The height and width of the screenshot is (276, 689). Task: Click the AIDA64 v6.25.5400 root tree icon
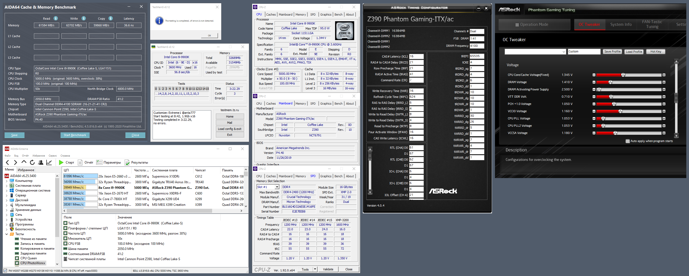point(7,176)
